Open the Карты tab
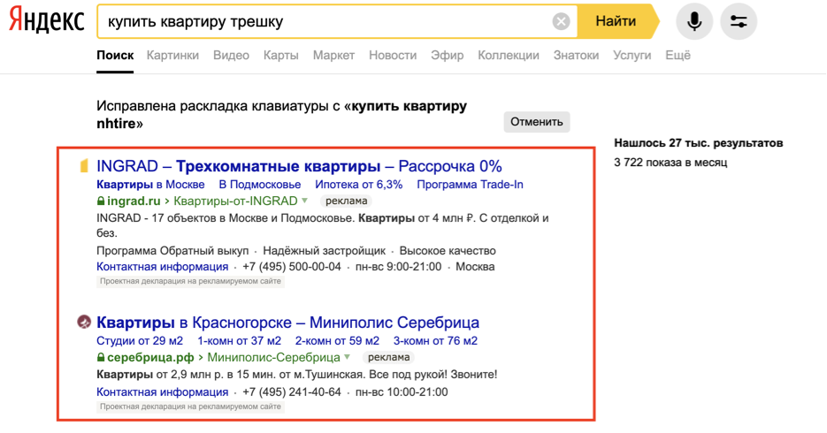827x433 pixels. coord(281,56)
